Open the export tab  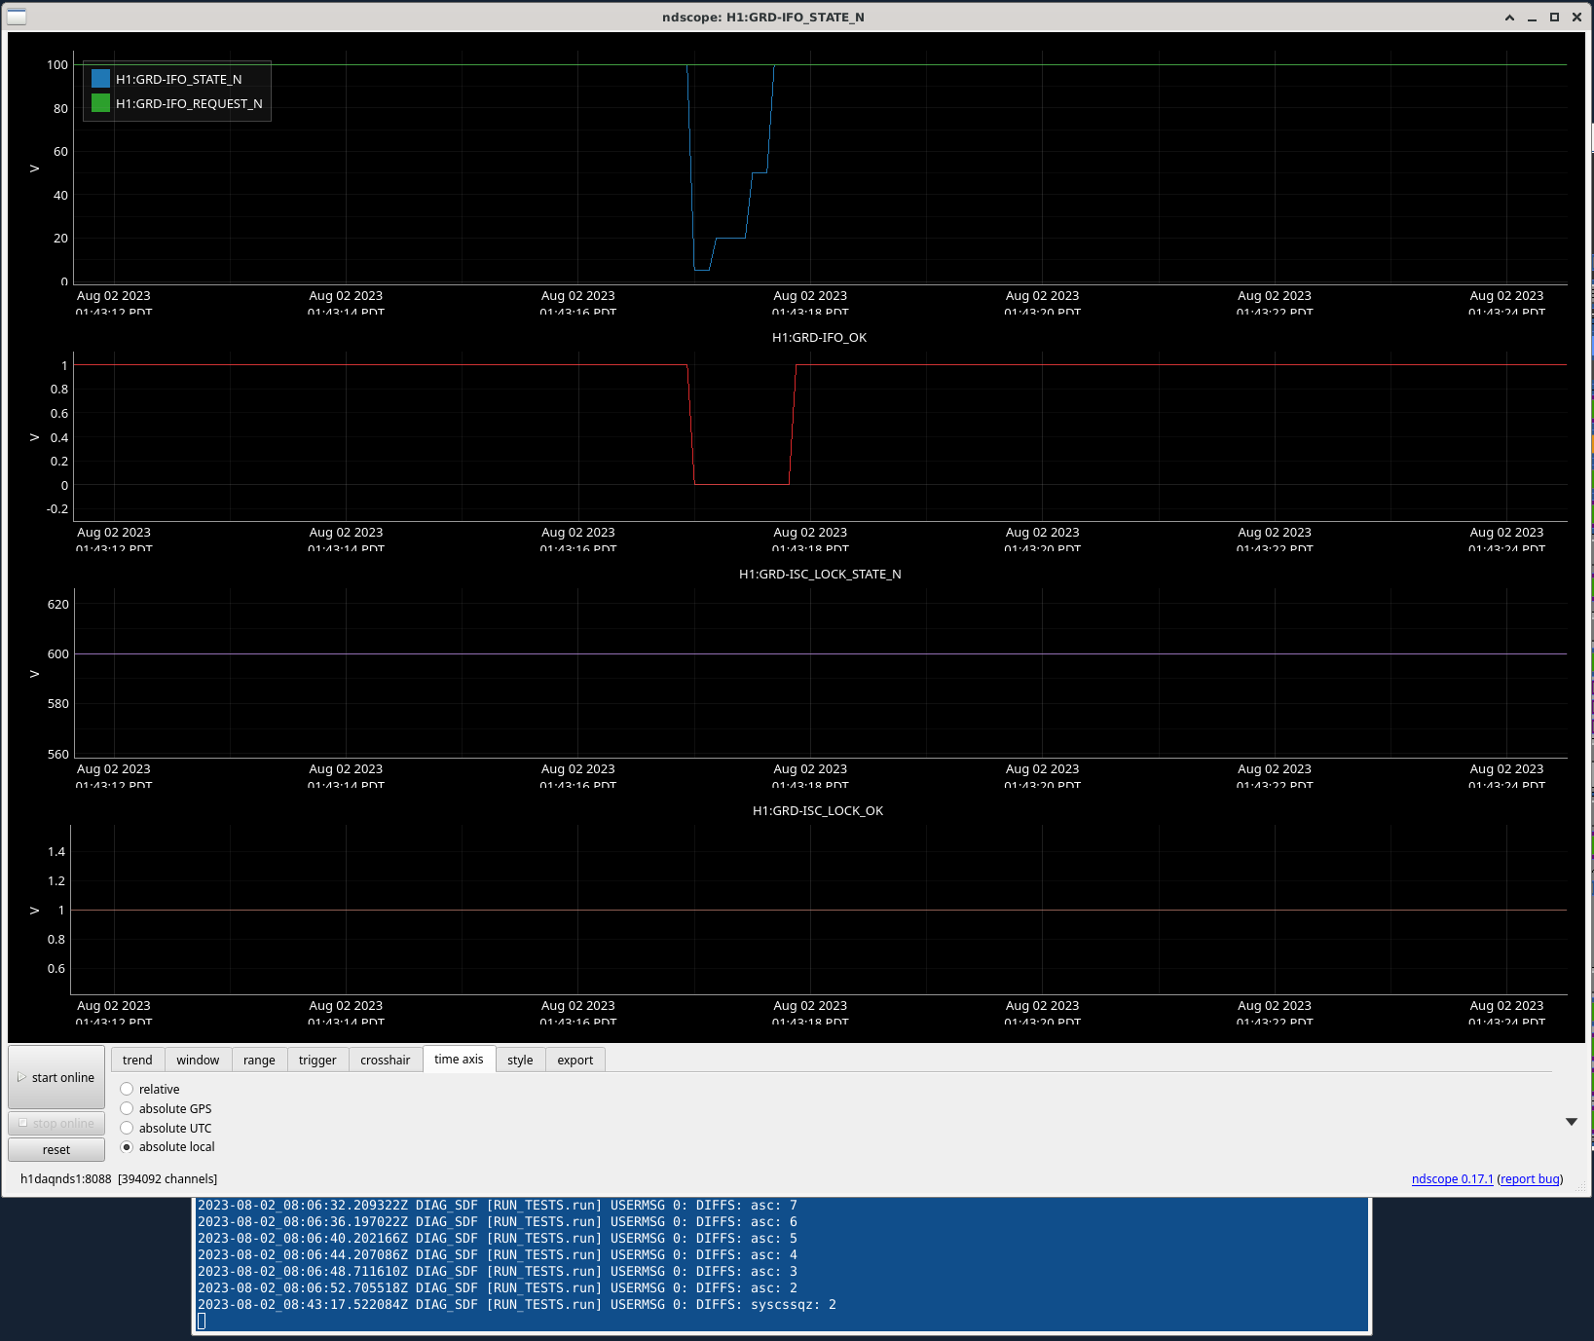click(x=575, y=1060)
